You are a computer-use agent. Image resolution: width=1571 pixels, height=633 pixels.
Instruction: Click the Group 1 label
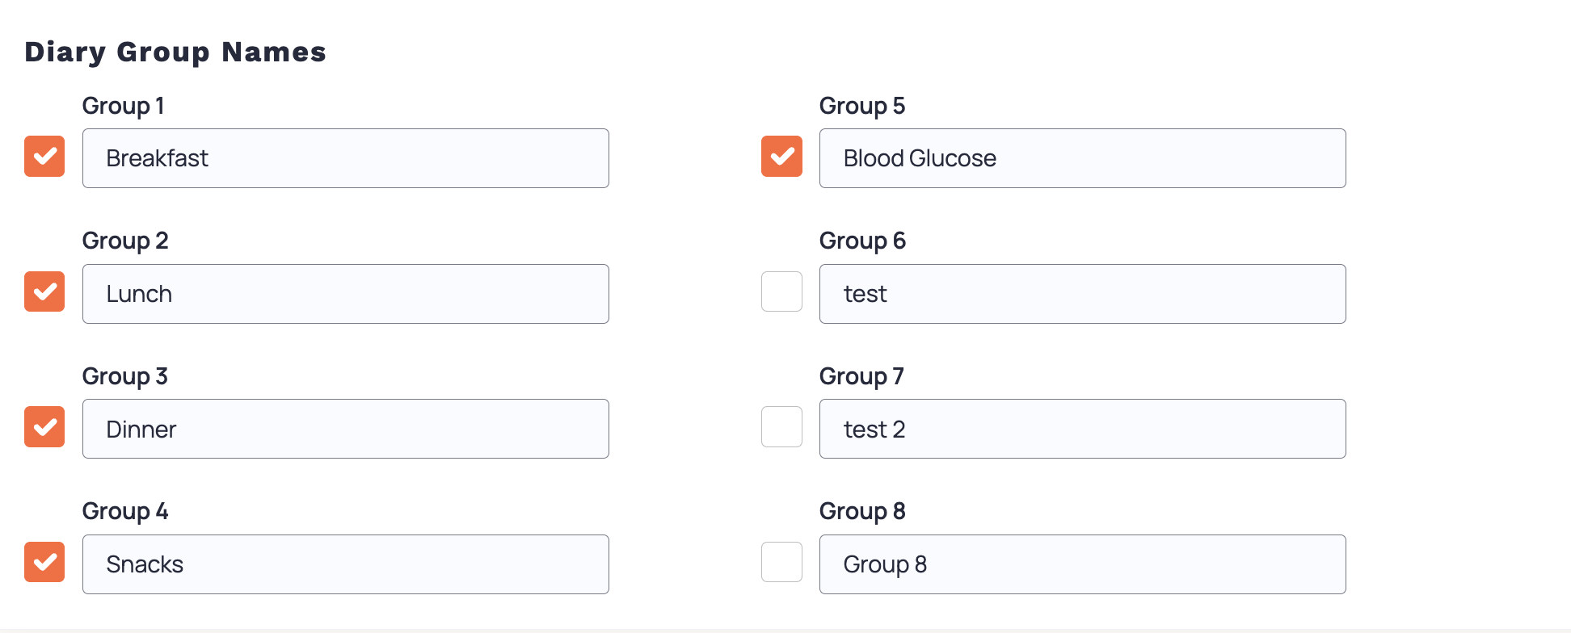[124, 106]
